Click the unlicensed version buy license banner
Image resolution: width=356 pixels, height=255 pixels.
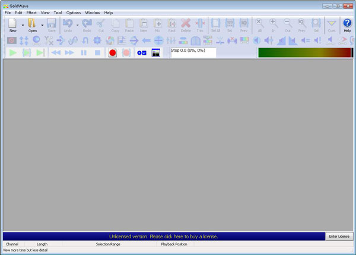click(x=163, y=236)
